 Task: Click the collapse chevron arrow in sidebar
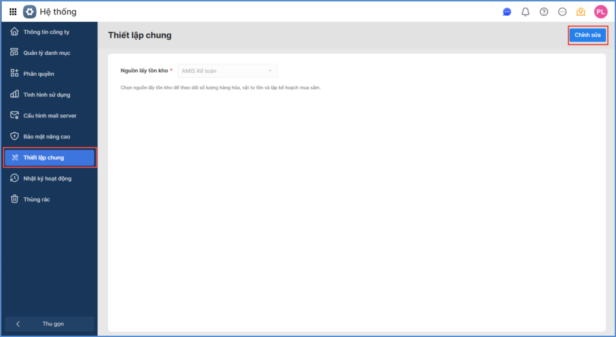pyautogui.click(x=18, y=324)
